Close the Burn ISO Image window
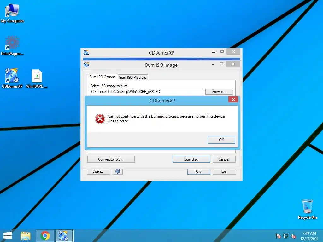Screen dimensions: 323x242 (233, 64)
